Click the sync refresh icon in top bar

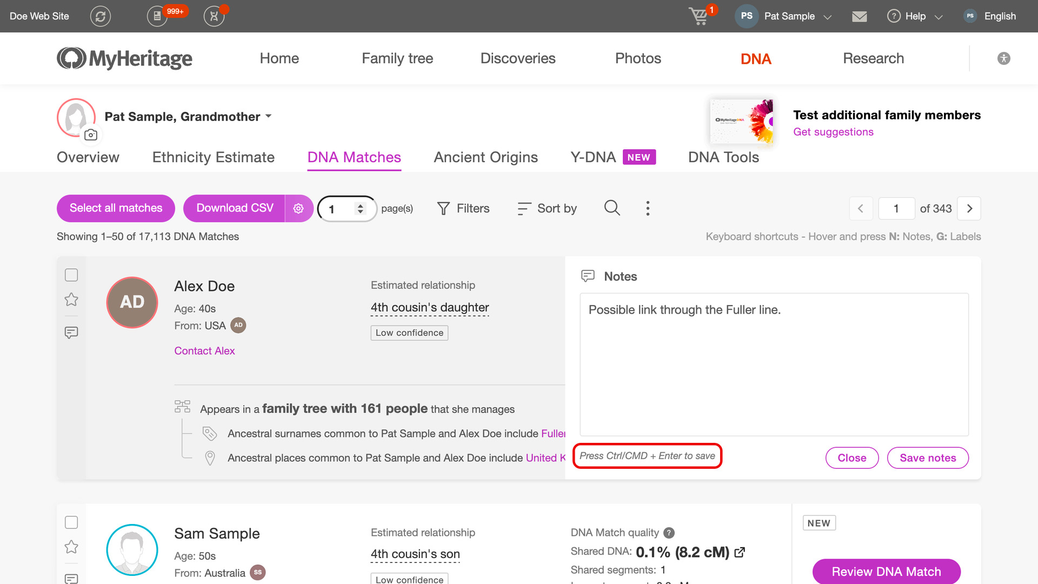(x=101, y=16)
